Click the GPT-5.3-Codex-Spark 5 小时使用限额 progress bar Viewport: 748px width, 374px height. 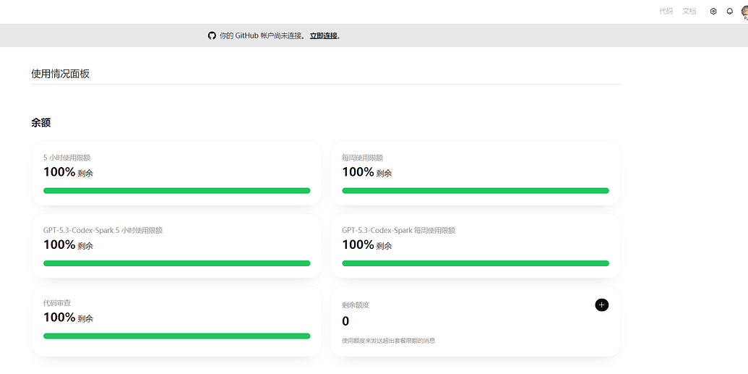(176, 263)
